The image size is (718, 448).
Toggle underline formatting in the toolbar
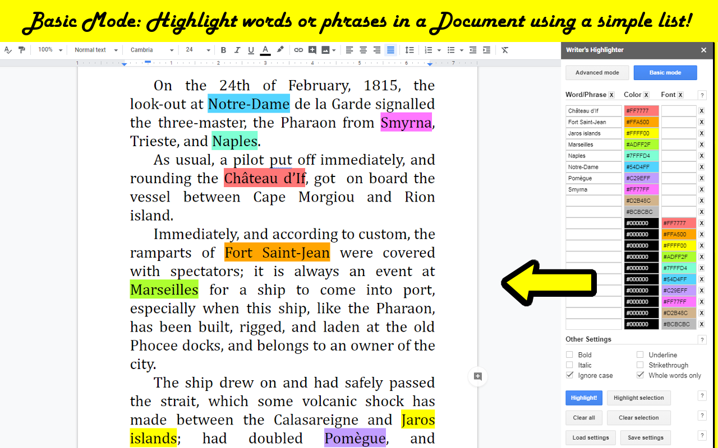(251, 50)
